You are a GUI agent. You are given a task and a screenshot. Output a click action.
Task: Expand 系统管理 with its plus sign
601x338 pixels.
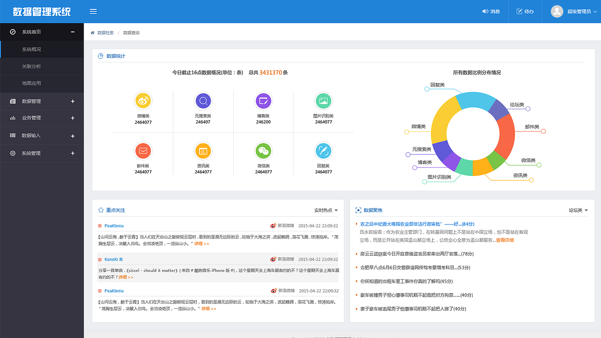click(73, 153)
